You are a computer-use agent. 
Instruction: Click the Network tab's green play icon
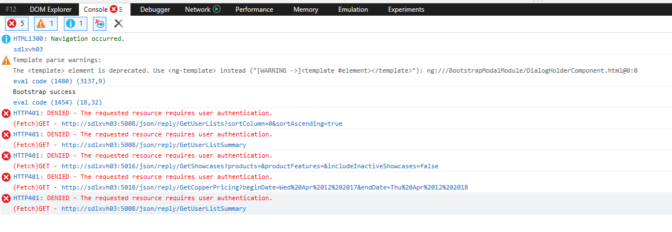tap(217, 10)
